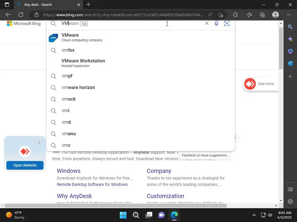Open a new tab with plus
The height and width of the screenshot is (222, 297).
tap(88, 5)
